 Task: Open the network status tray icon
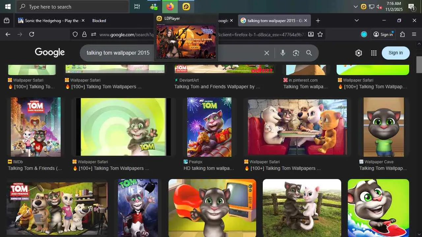pyautogui.click(x=372, y=7)
